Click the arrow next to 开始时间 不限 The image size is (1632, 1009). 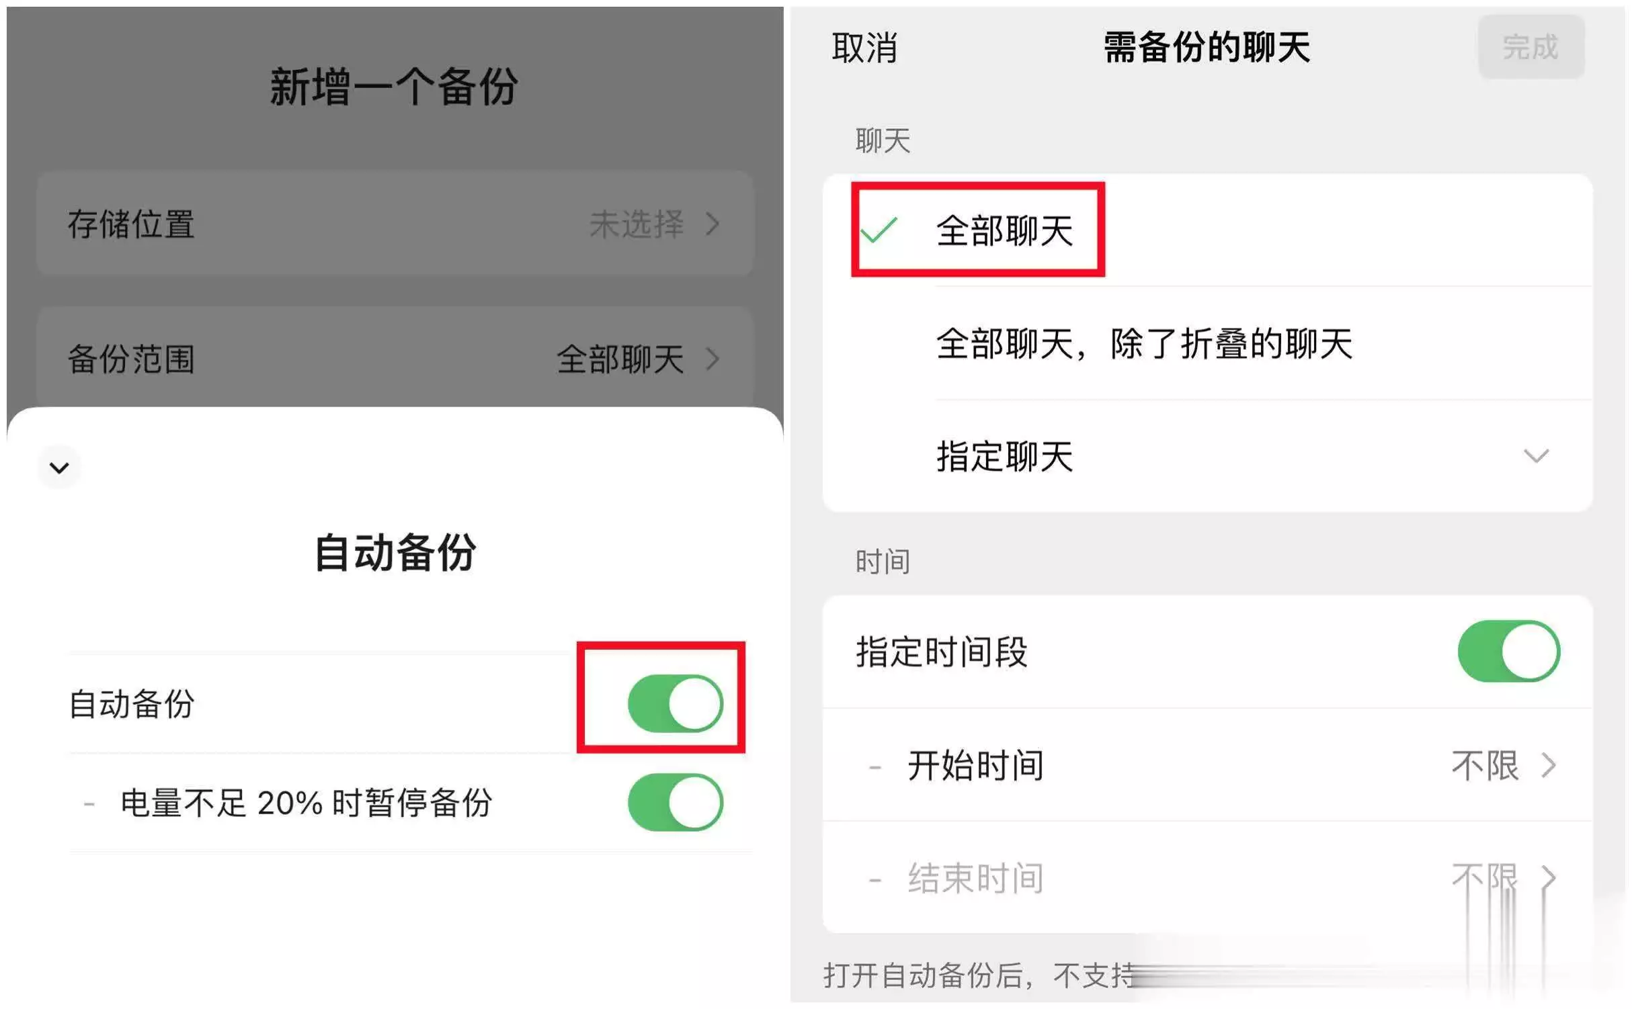[x=1548, y=764]
